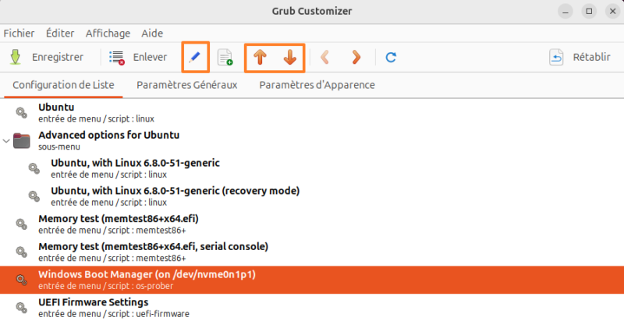
Task: Click 'script : uefi-firmware' subtitle text
Action: click(x=148, y=314)
